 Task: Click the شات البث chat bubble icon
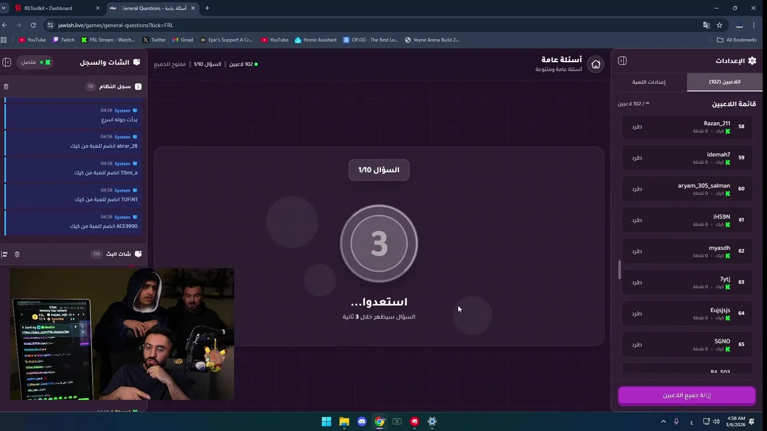tap(138, 254)
